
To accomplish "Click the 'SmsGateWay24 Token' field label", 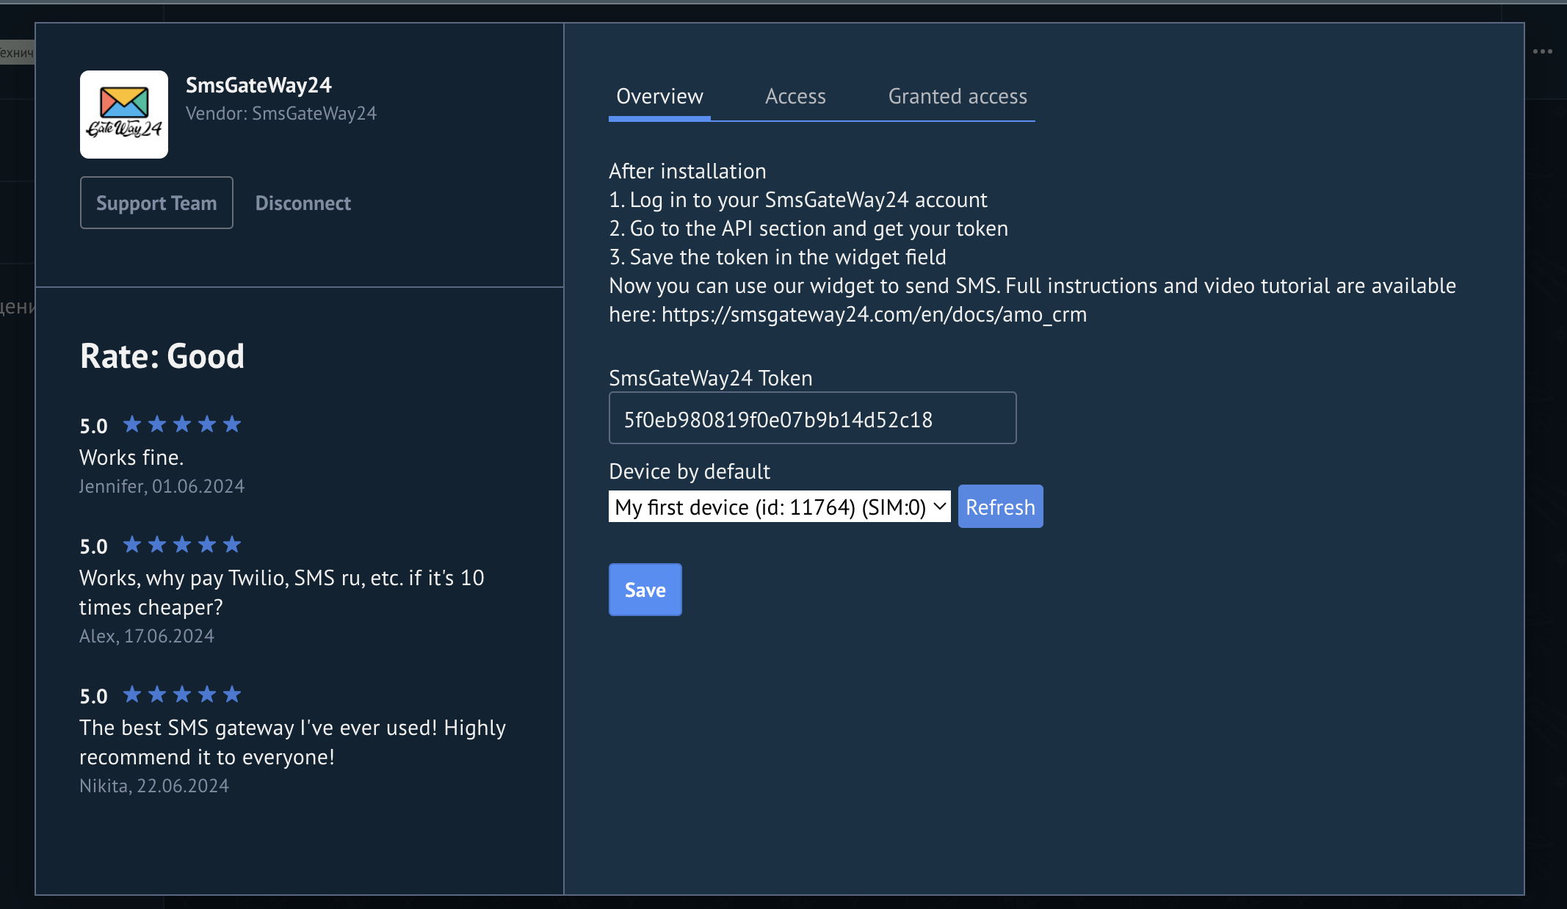I will pos(711,378).
